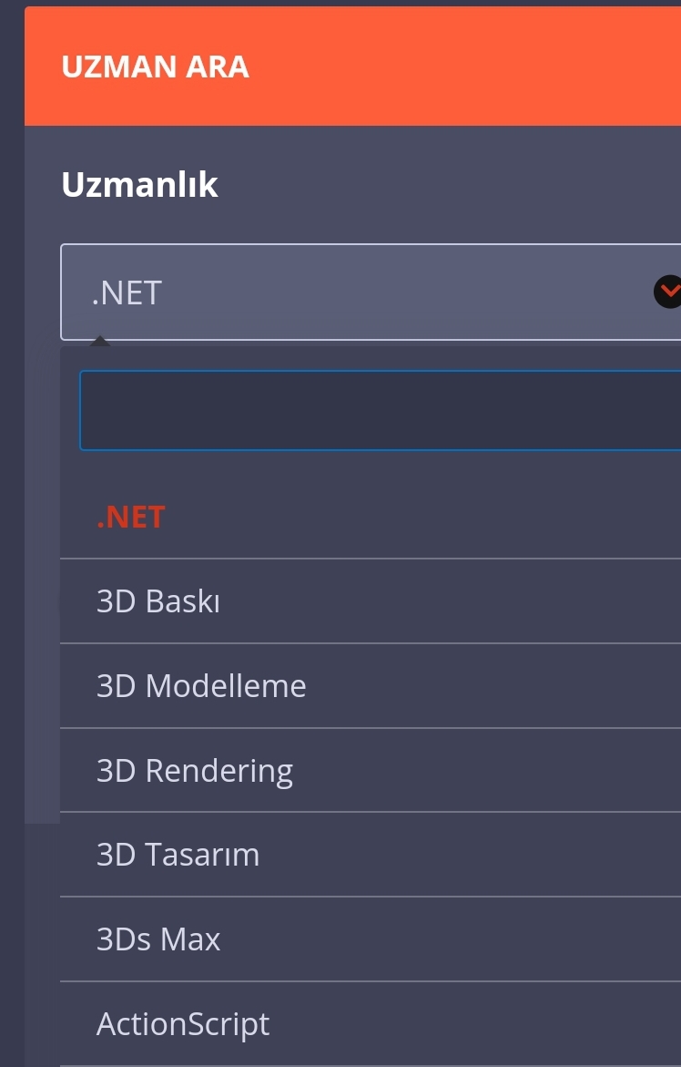Choose 3D Baskı from the list
Image resolution: width=681 pixels, height=1067 pixels.
(x=371, y=601)
